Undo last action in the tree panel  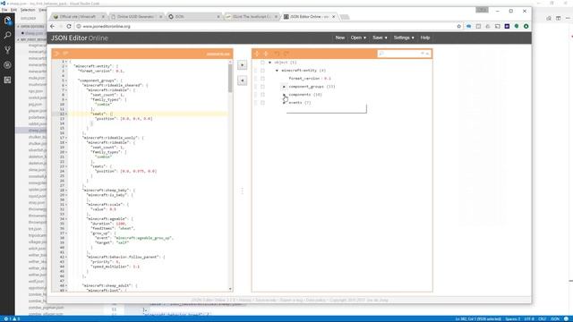coord(277,54)
